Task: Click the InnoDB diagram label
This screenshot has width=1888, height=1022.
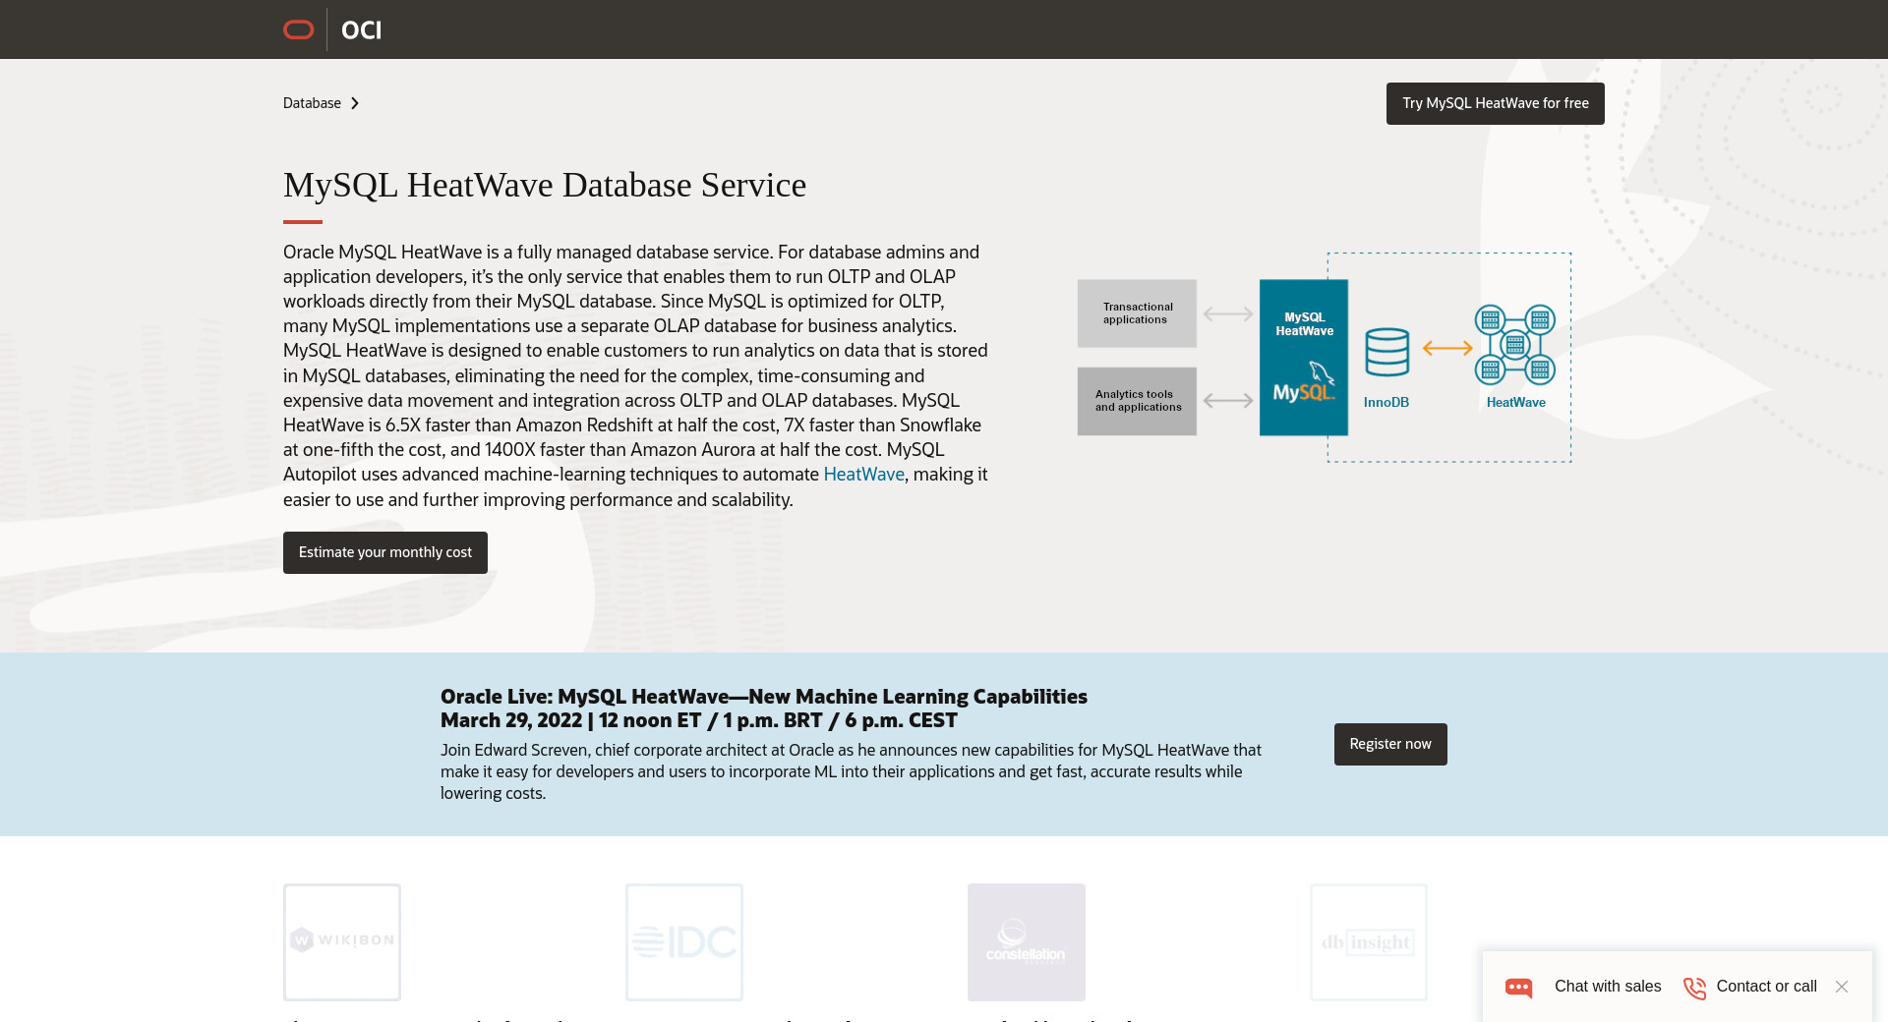Action: [x=1386, y=402]
